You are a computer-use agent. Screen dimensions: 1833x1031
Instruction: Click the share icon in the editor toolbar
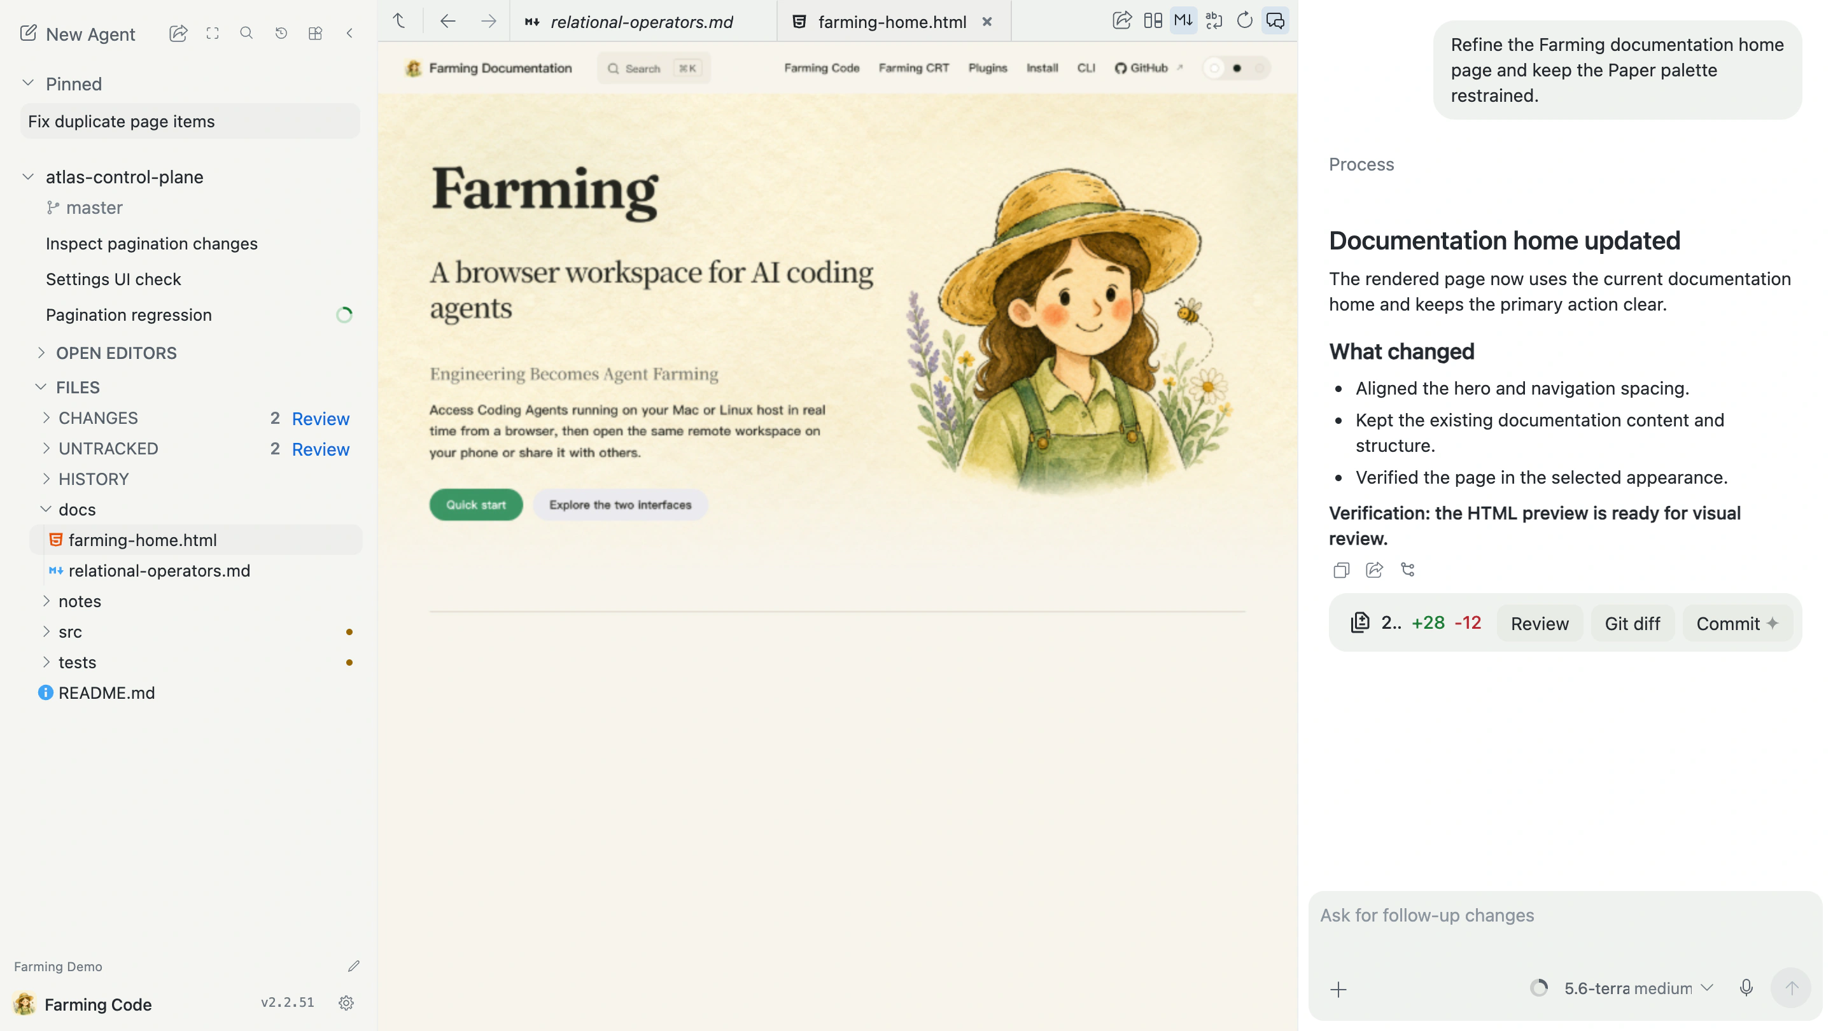[1122, 20]
